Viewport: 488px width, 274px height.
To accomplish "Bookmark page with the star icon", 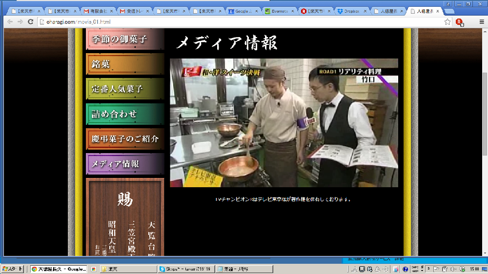I will (447, 22).
